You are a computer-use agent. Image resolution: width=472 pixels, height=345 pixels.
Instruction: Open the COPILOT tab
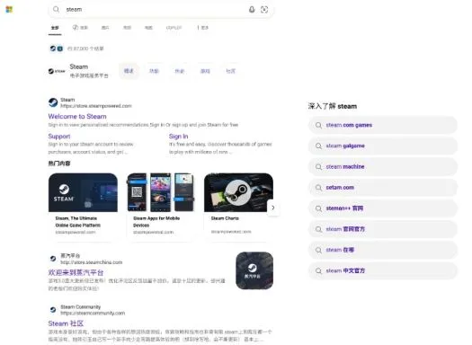(174, 28)
